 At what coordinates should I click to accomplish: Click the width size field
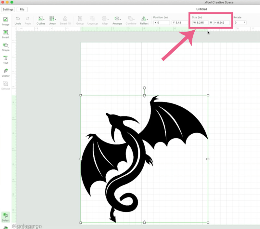tap(200, 23)
